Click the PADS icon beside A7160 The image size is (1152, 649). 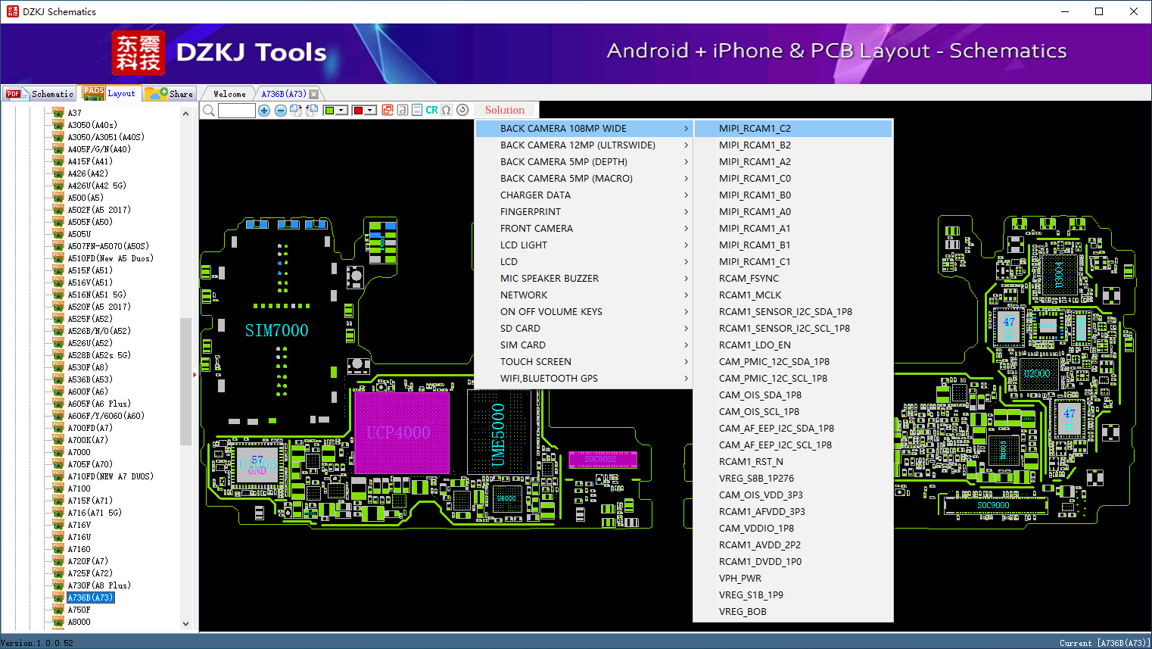(x=58, y=549)
